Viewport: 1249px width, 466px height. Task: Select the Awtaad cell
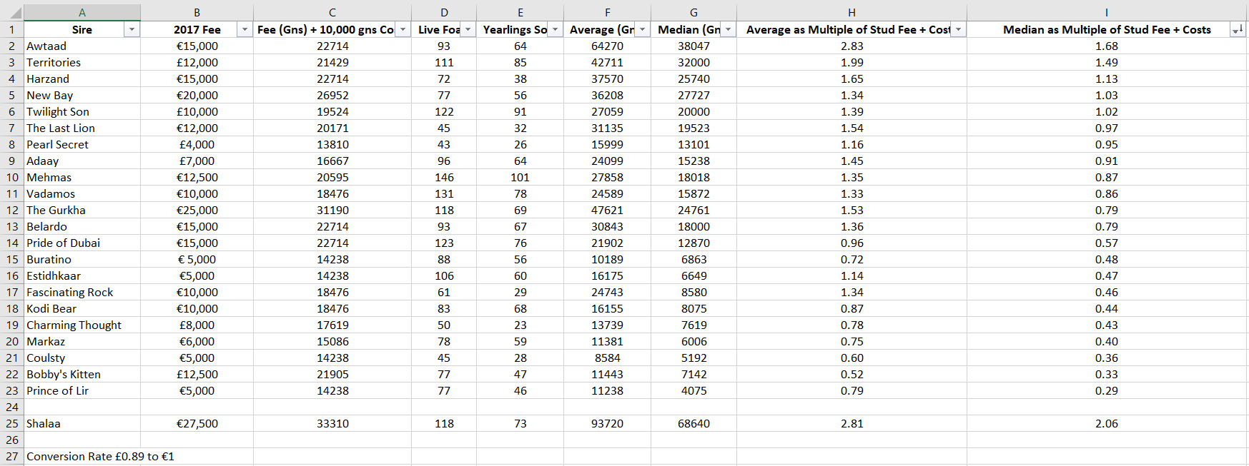[82, 46]
